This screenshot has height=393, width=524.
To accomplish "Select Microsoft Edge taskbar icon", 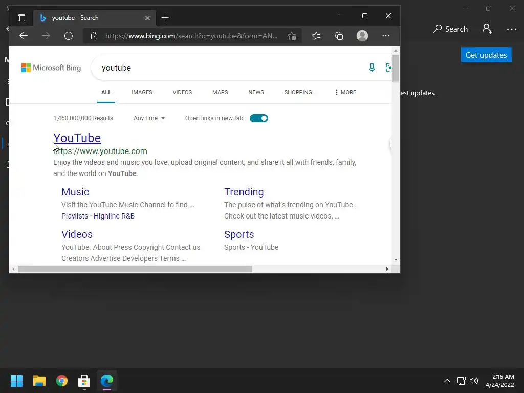I will pos(107,381).
